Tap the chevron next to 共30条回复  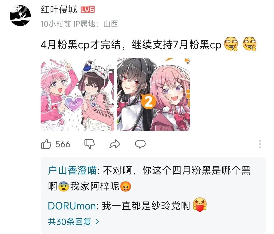pos(97,222)
